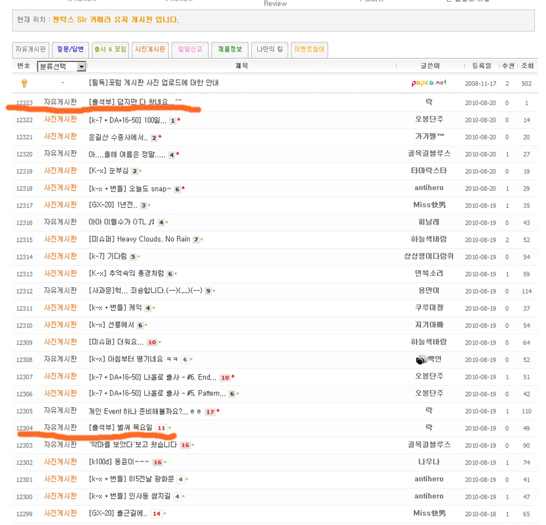Click the popco.net author logo
The image size is (546, 525).
[428, 83]
